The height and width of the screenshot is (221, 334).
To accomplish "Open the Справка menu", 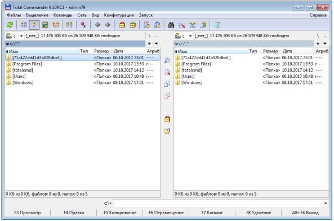I will (x=318, y=15).
